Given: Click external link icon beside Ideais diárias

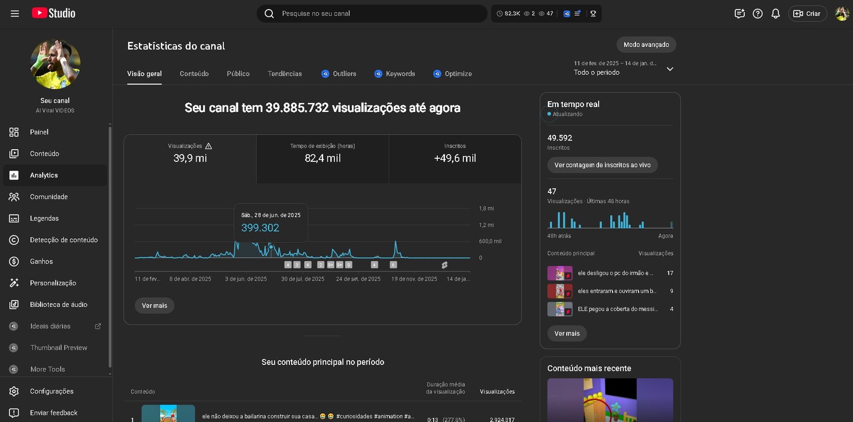Looking at the screenshot, I should click(x=98, y=326).
